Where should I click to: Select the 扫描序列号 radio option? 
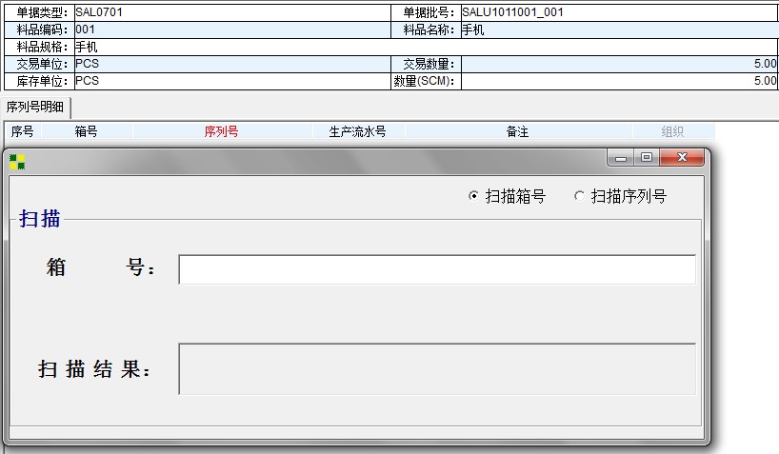pyautogui.click(x=579, y=196)
